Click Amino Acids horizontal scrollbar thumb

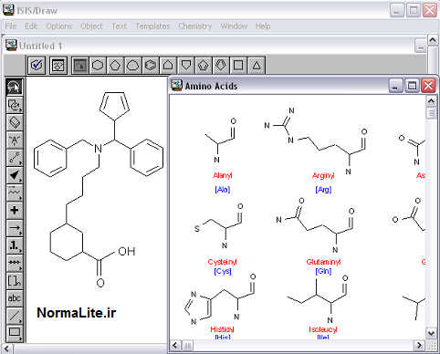(187, 346)
